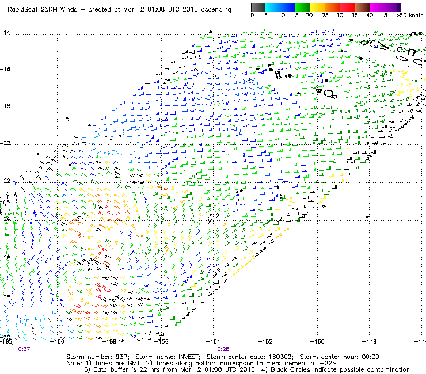Click the 'Mar 2 01:08 UTC 2016' creation time
The width and height of the screenshot is (426, 374).
[161, 10]
